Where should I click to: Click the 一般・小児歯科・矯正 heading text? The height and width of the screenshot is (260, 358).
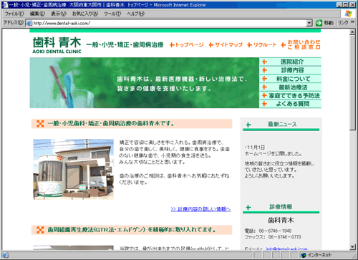point(111,123)
